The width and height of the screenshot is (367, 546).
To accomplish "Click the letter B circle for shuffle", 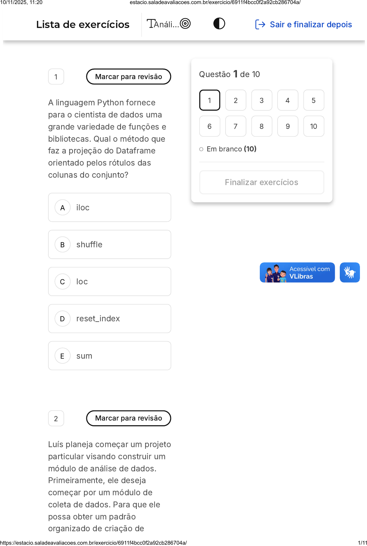I will click(63, 245).
